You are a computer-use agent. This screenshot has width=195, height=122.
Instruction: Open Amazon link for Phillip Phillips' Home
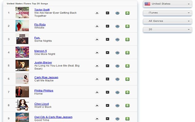tap(127, 92)
